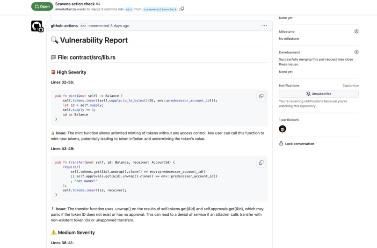Click the self.supply += 1; code line
This screenshot has height=248, width=377.
(79, 109)
